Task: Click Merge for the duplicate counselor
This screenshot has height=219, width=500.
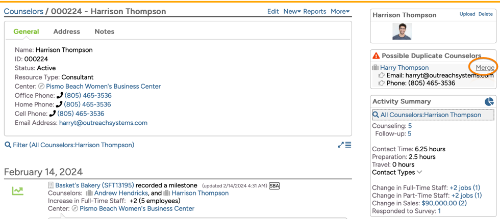Action: (x=485, y=68)
